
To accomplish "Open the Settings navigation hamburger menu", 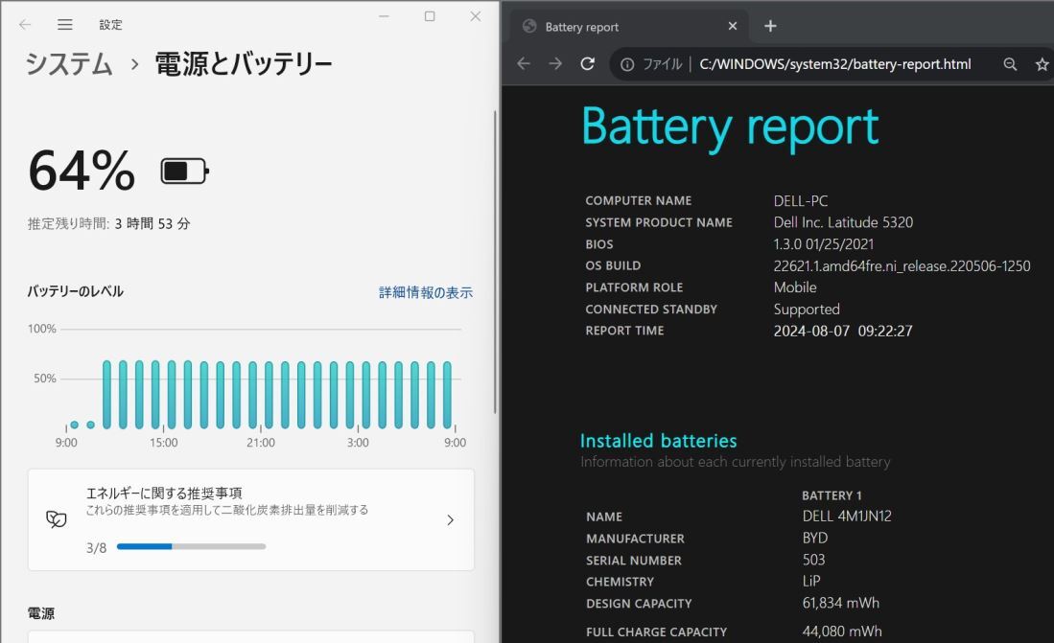I will click(64, 25).
